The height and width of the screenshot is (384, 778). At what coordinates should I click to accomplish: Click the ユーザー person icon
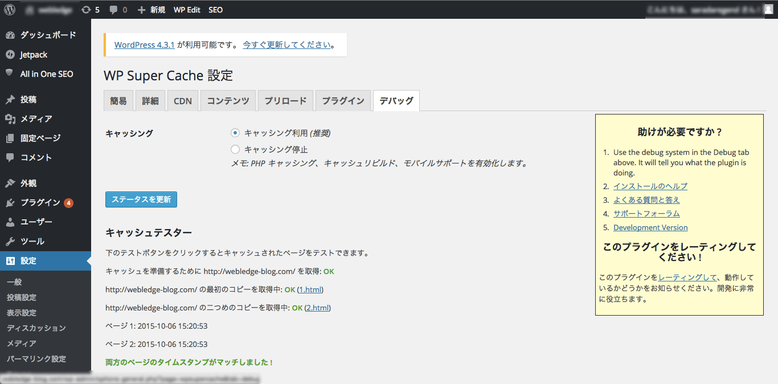(x=10, y=222)
